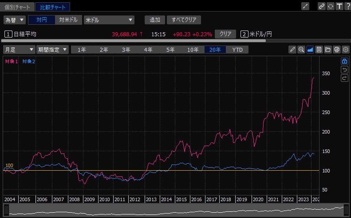Open the 月足 interval dropdown
The image size is (351, 218).
[x=19, y=50]
